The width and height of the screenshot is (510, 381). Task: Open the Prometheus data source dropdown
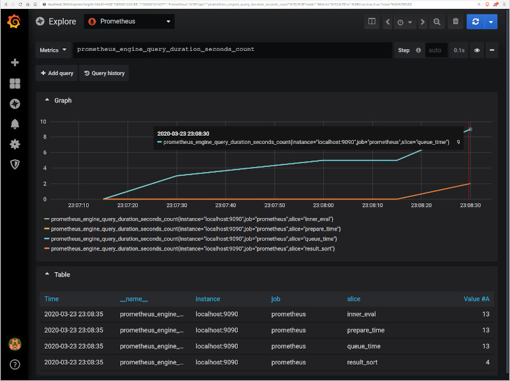129,22
